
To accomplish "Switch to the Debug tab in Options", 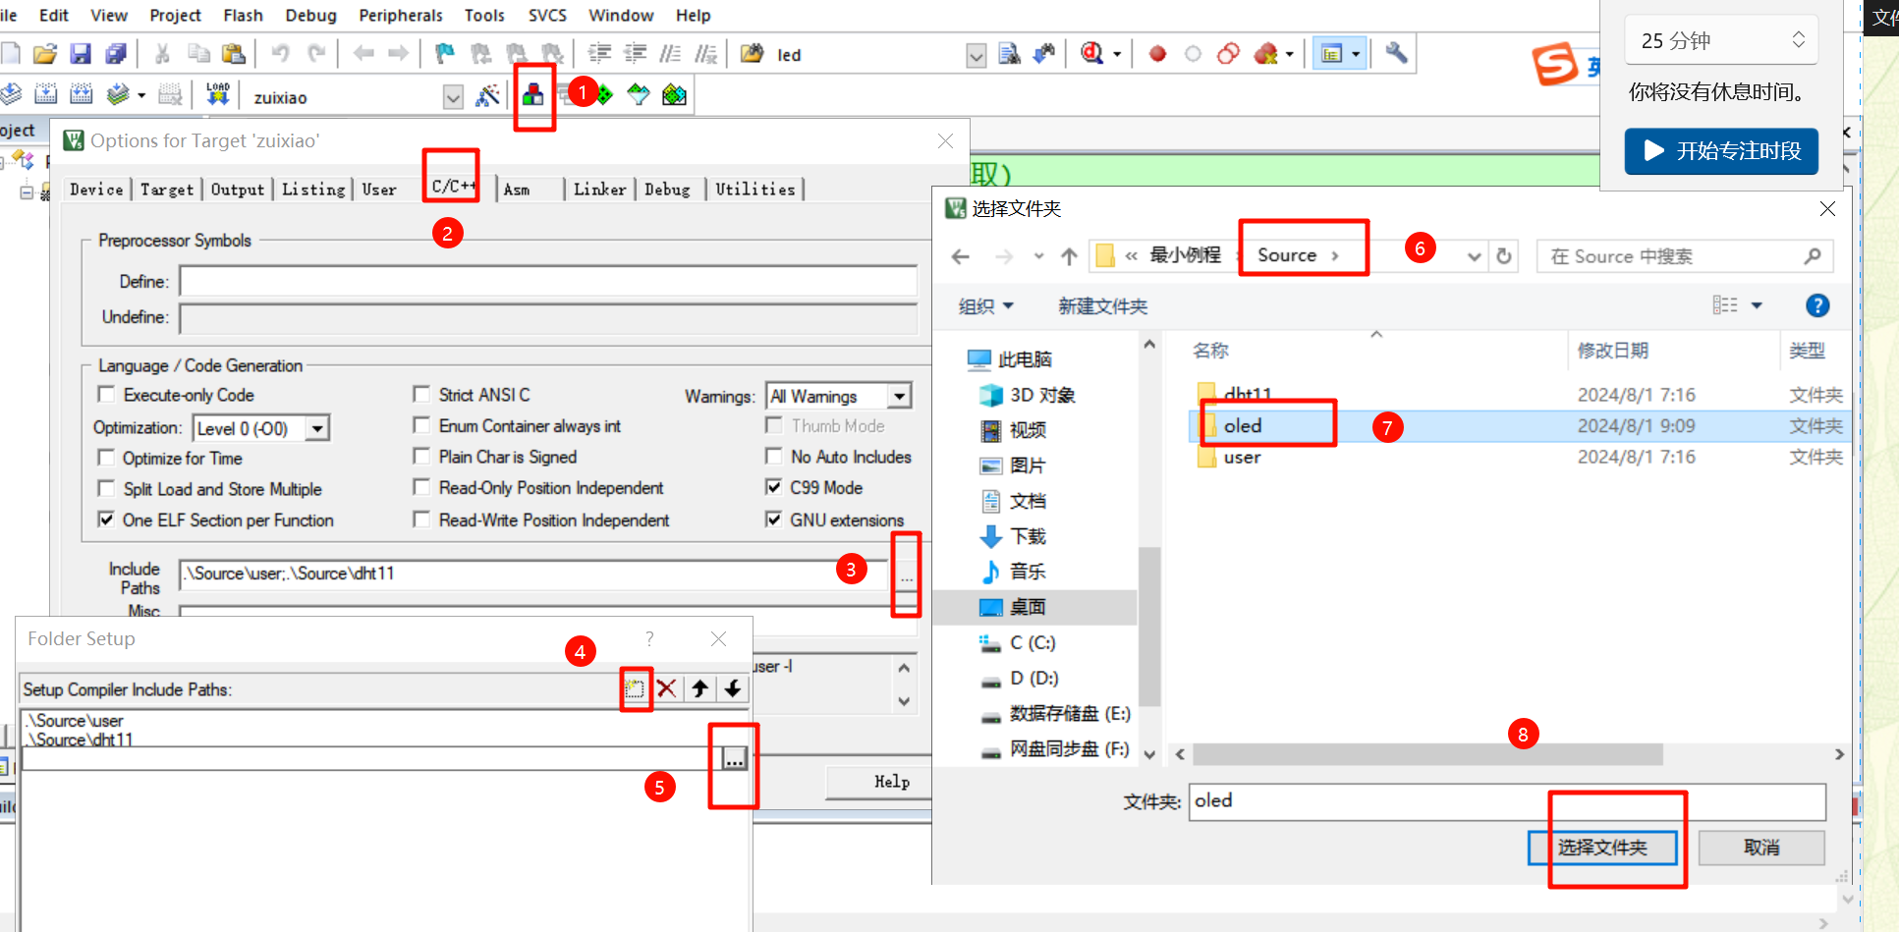I will 667,189.
